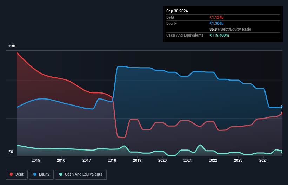Click the blue Equity legend dot
This screenshot has width=288, height=185.
tap(35, 174)
